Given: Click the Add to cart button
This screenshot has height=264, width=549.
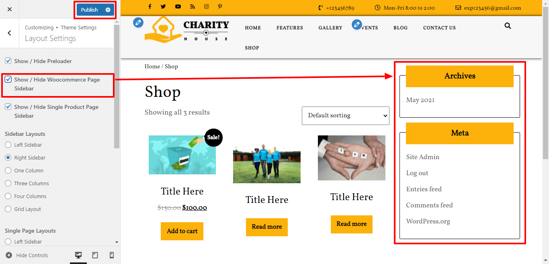Looking at the screenshot, I should pos(182,231).
